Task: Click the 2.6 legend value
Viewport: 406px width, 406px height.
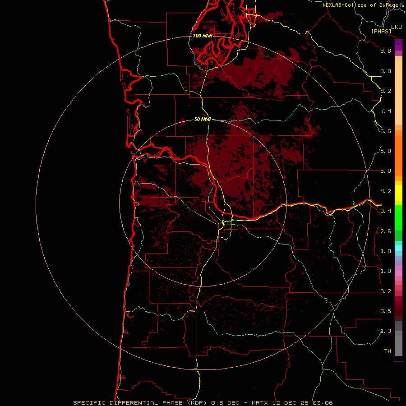Action: tap(386, 231)
